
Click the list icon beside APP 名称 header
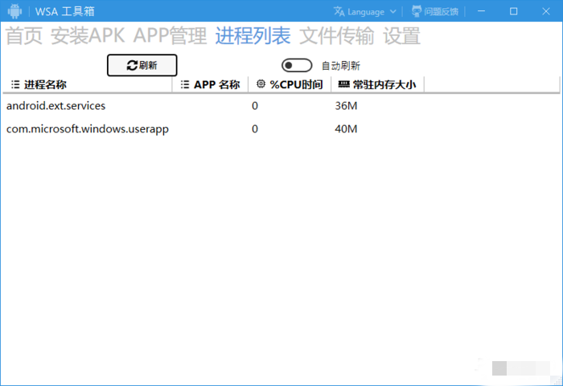click(x=184, y=84)
